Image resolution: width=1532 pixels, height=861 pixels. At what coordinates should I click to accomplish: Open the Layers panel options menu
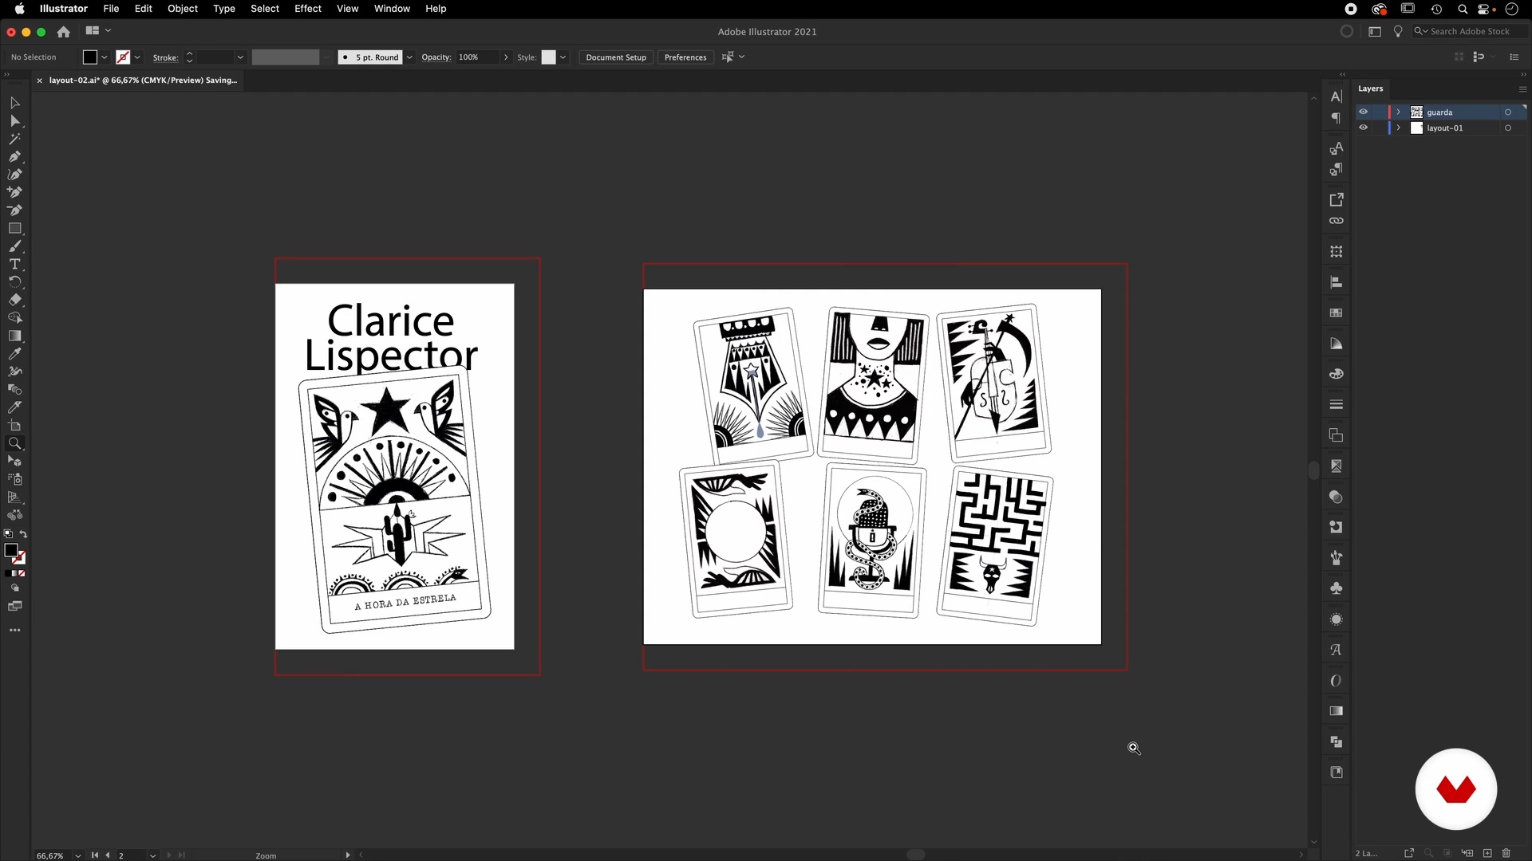[x=1522, y=88]
